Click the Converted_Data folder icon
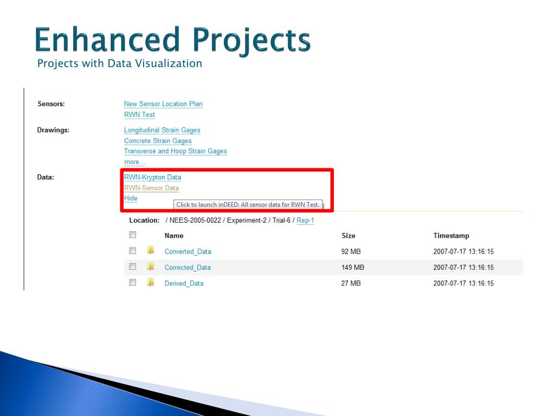The width and height of the screenshot is (555, 416). pos(151,250)
